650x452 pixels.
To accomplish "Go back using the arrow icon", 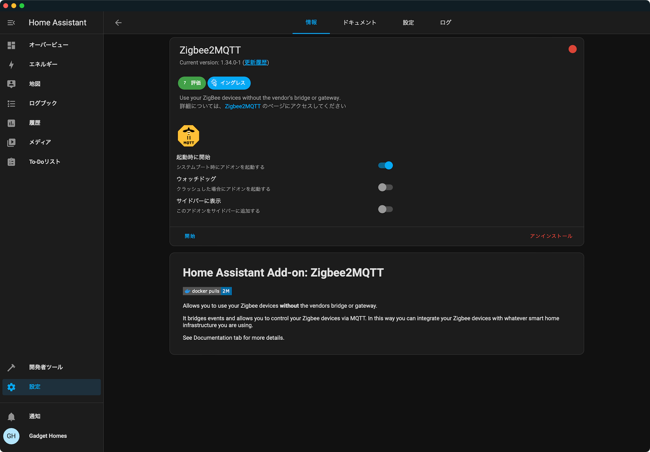I will click(x=118, y=23).
